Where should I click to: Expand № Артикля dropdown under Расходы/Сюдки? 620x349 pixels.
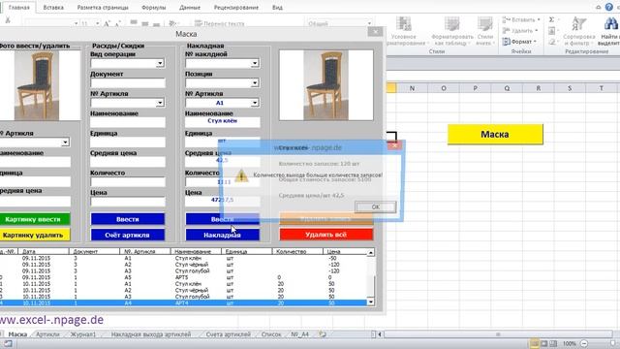[160, 103]
